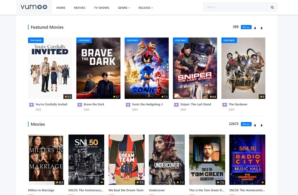Click Brave the Dark poster

point(98,68)
